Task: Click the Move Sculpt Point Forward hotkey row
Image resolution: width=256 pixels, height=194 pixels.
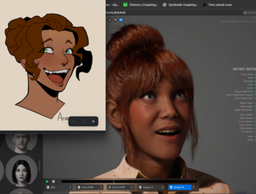Action: 241,95
